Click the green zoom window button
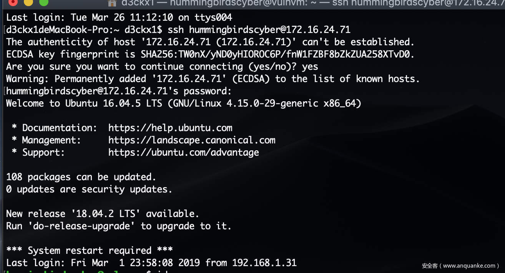Image resolution: width=505 pixels, height=273 pixels. pyautogui.click(x=44, y=2)
